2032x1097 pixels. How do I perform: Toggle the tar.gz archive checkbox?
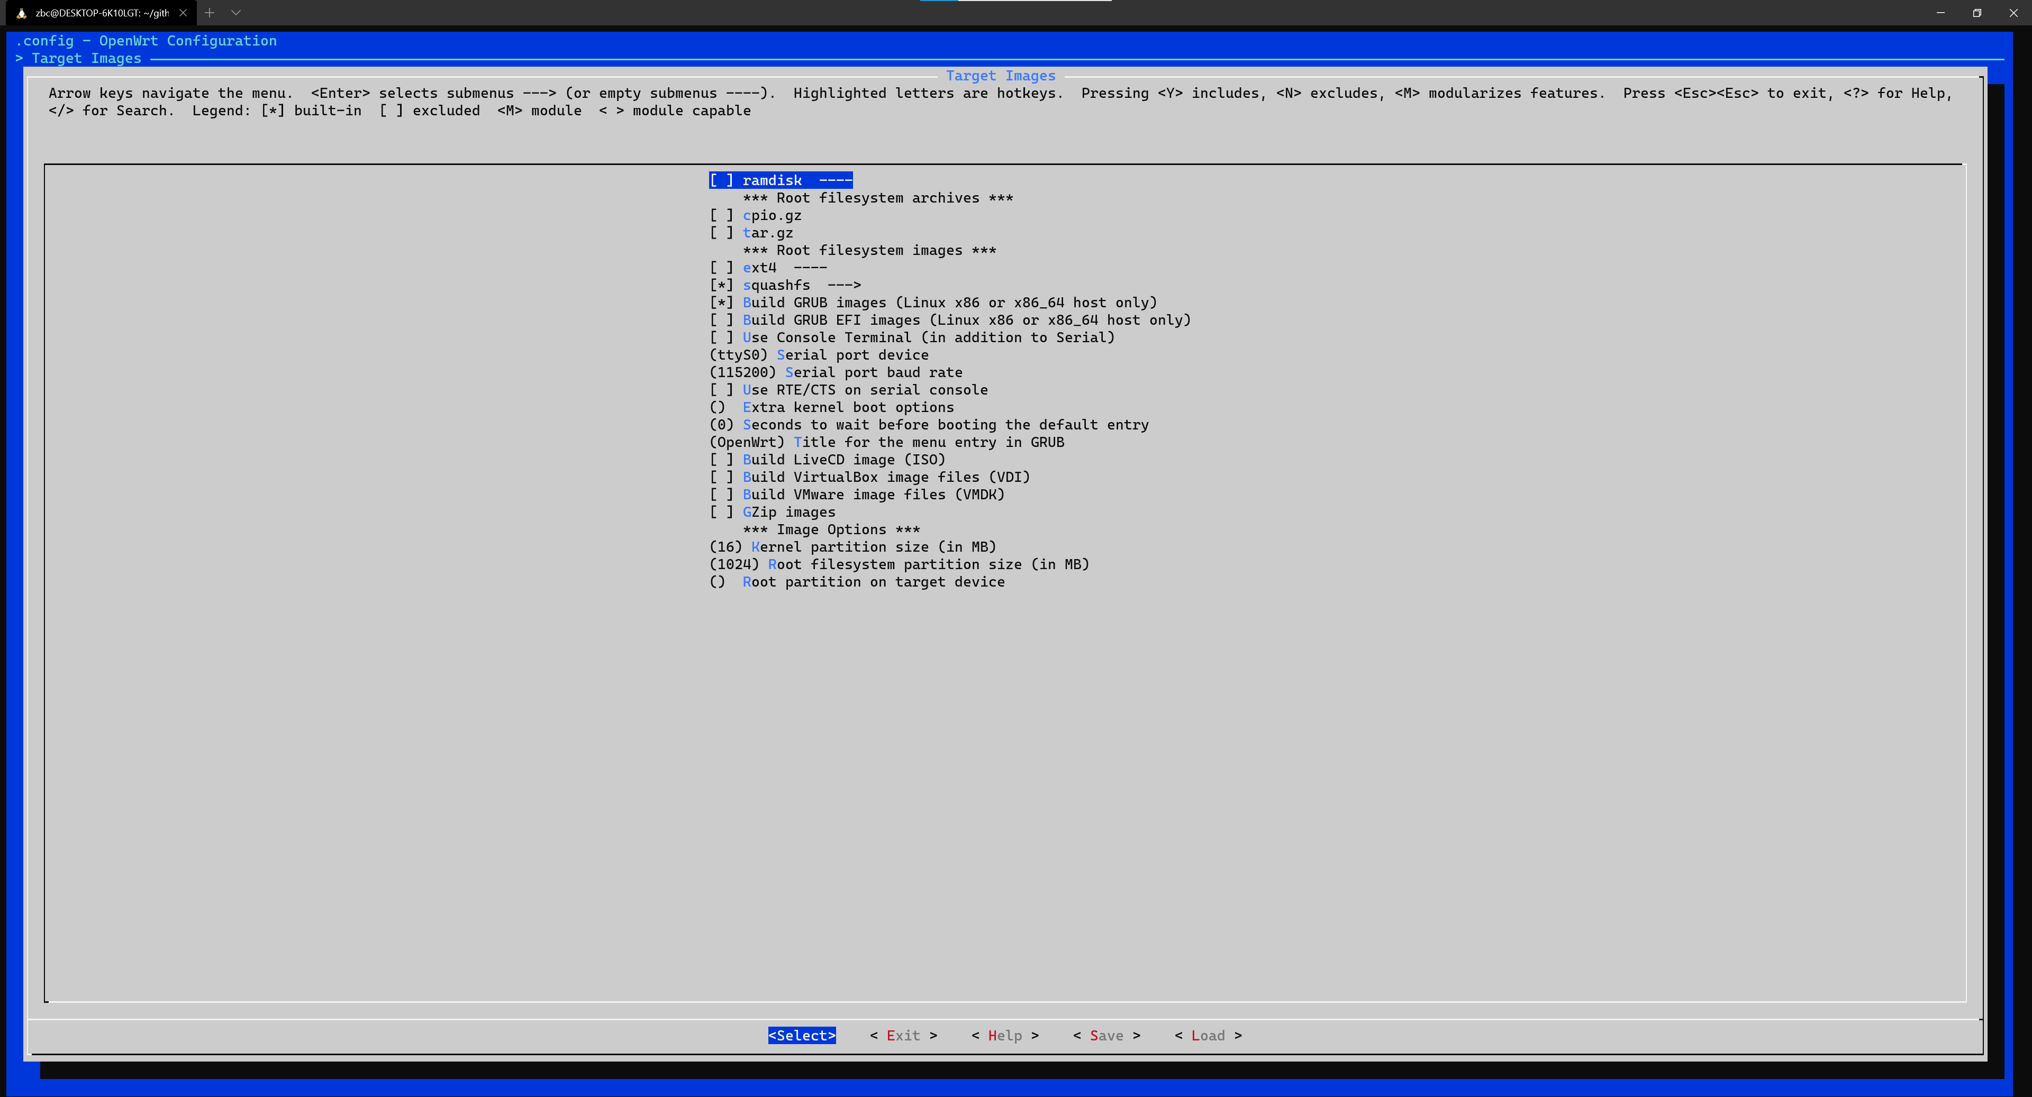click(x=721, y=233)
